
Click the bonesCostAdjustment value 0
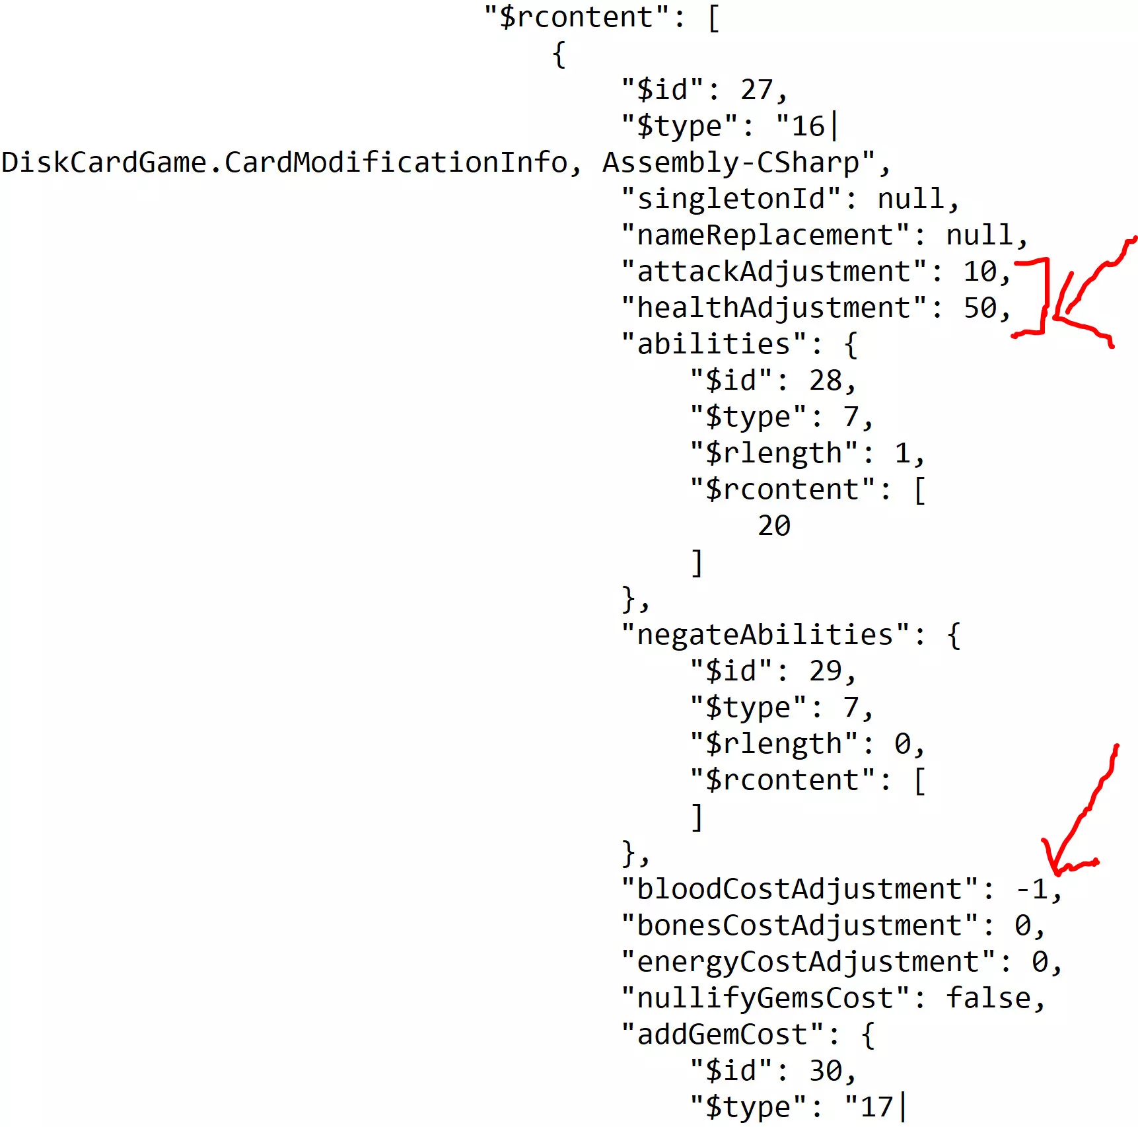(x=1023, y=926)
